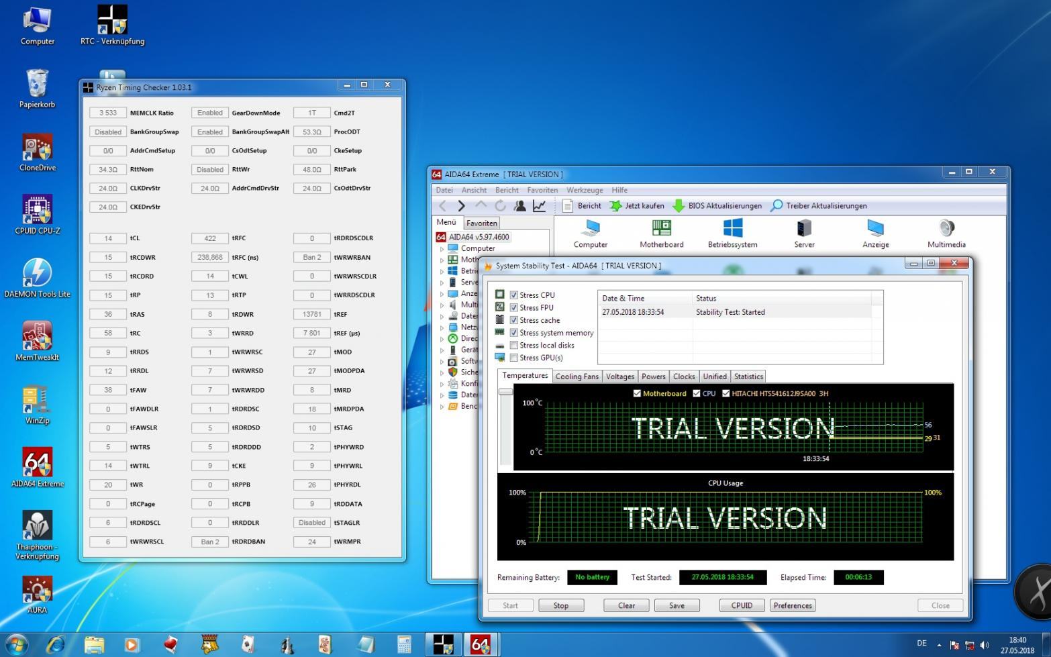Click Jetzt kaufen in AIDA64 toolbar
This screenshot has height=657, width=1051.
(637, 206)
